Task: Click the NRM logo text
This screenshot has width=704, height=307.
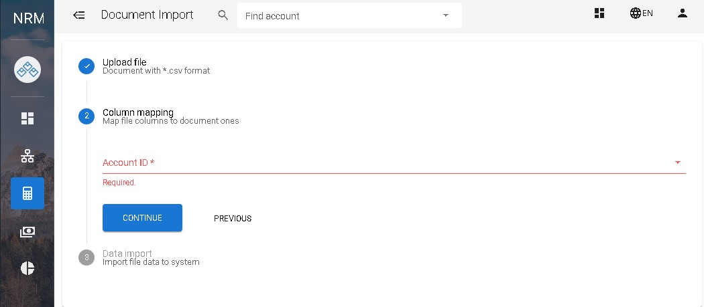Action: click(28, 18)
